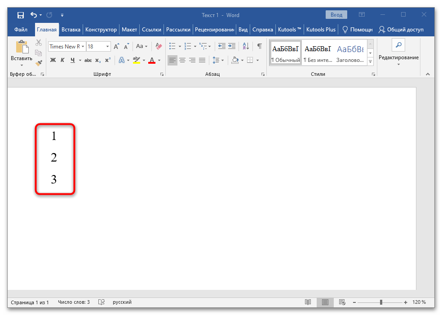Cut selection with the scissors icon
Image resolution: width=442 pixels, height=315 pixels.
(39, 43)
